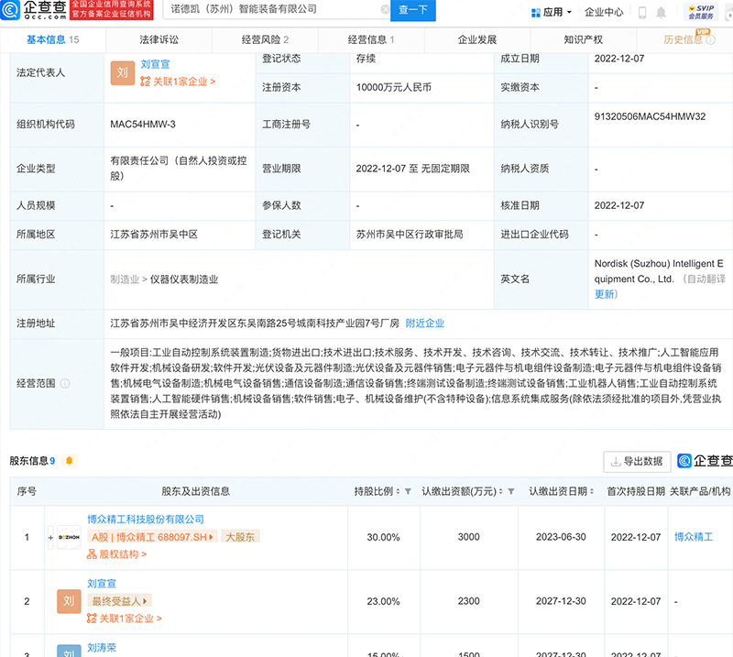Open shareholder 刘宣宣 link in row 2

(x=102, y=584)
